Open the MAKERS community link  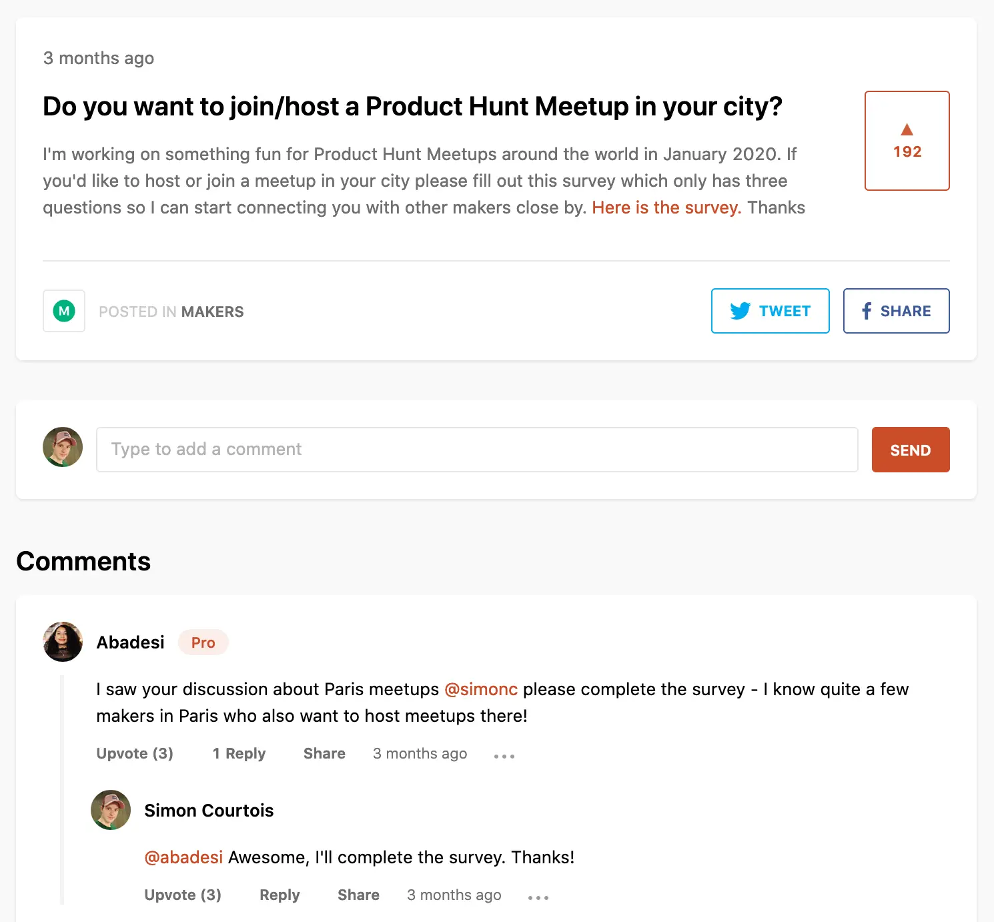(x=212, y=312)
